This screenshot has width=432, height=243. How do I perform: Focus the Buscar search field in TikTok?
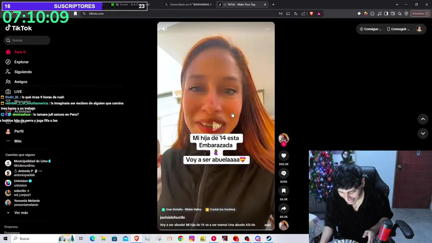click(x=27, y=40)
